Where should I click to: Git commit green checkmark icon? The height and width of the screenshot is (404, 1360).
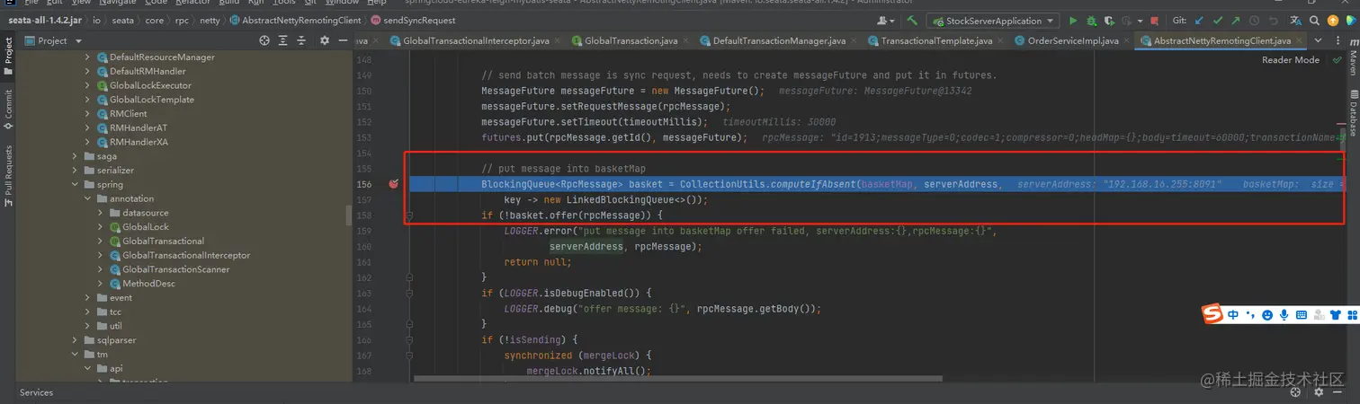pyautogui.click(x=1219, y=20)
